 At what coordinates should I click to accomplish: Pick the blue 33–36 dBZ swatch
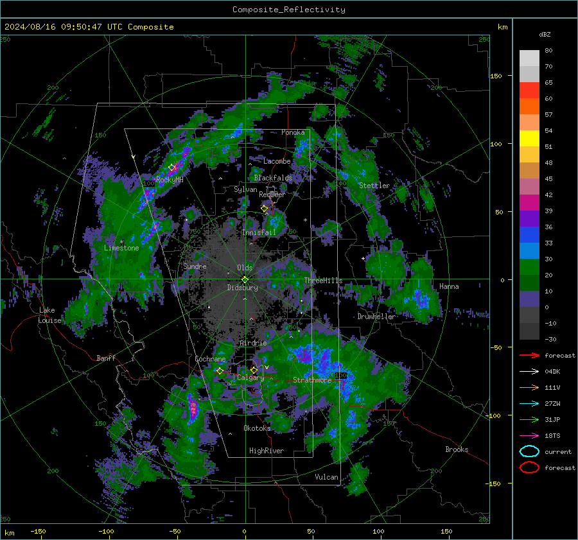click(x=529, y=234)
